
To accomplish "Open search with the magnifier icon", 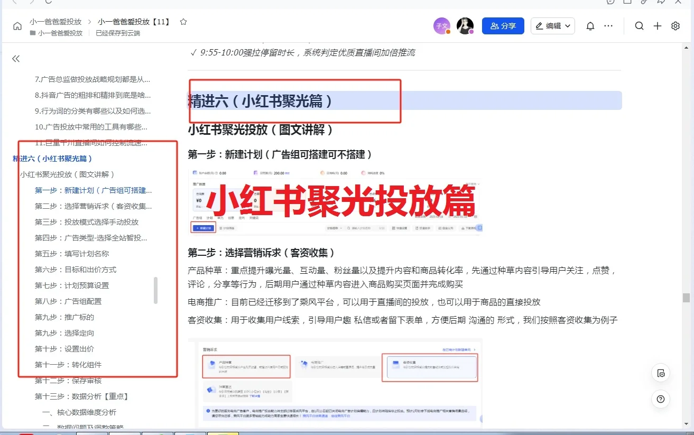I will (x=640, y=26).
